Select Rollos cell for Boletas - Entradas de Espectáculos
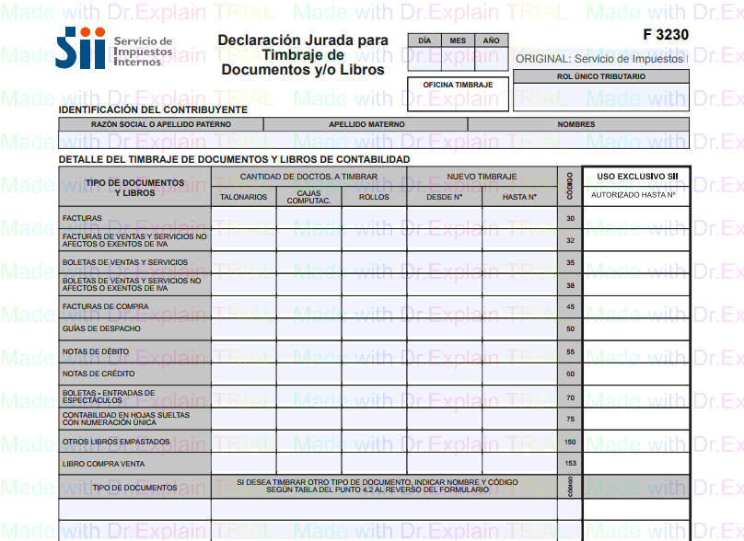 pyautogui.click(x=374, y=397)
